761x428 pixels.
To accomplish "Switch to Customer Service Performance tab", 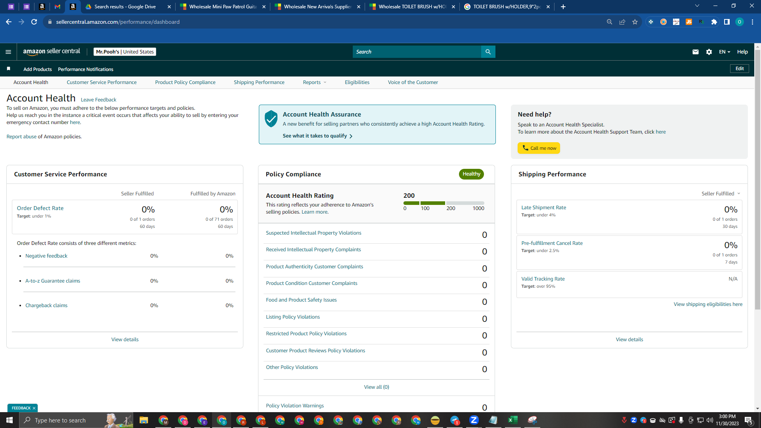I will 101,82.
